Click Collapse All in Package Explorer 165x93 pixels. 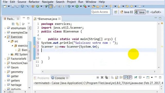(13, 24)
